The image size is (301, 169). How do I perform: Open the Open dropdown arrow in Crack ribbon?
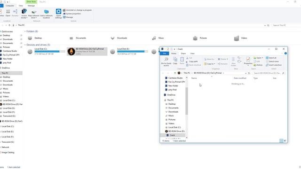(262, 58)
